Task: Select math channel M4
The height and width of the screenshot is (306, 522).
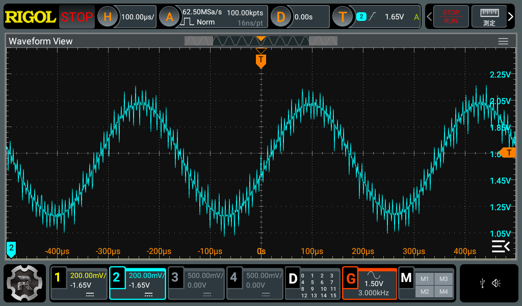Action: pos(443,292)
